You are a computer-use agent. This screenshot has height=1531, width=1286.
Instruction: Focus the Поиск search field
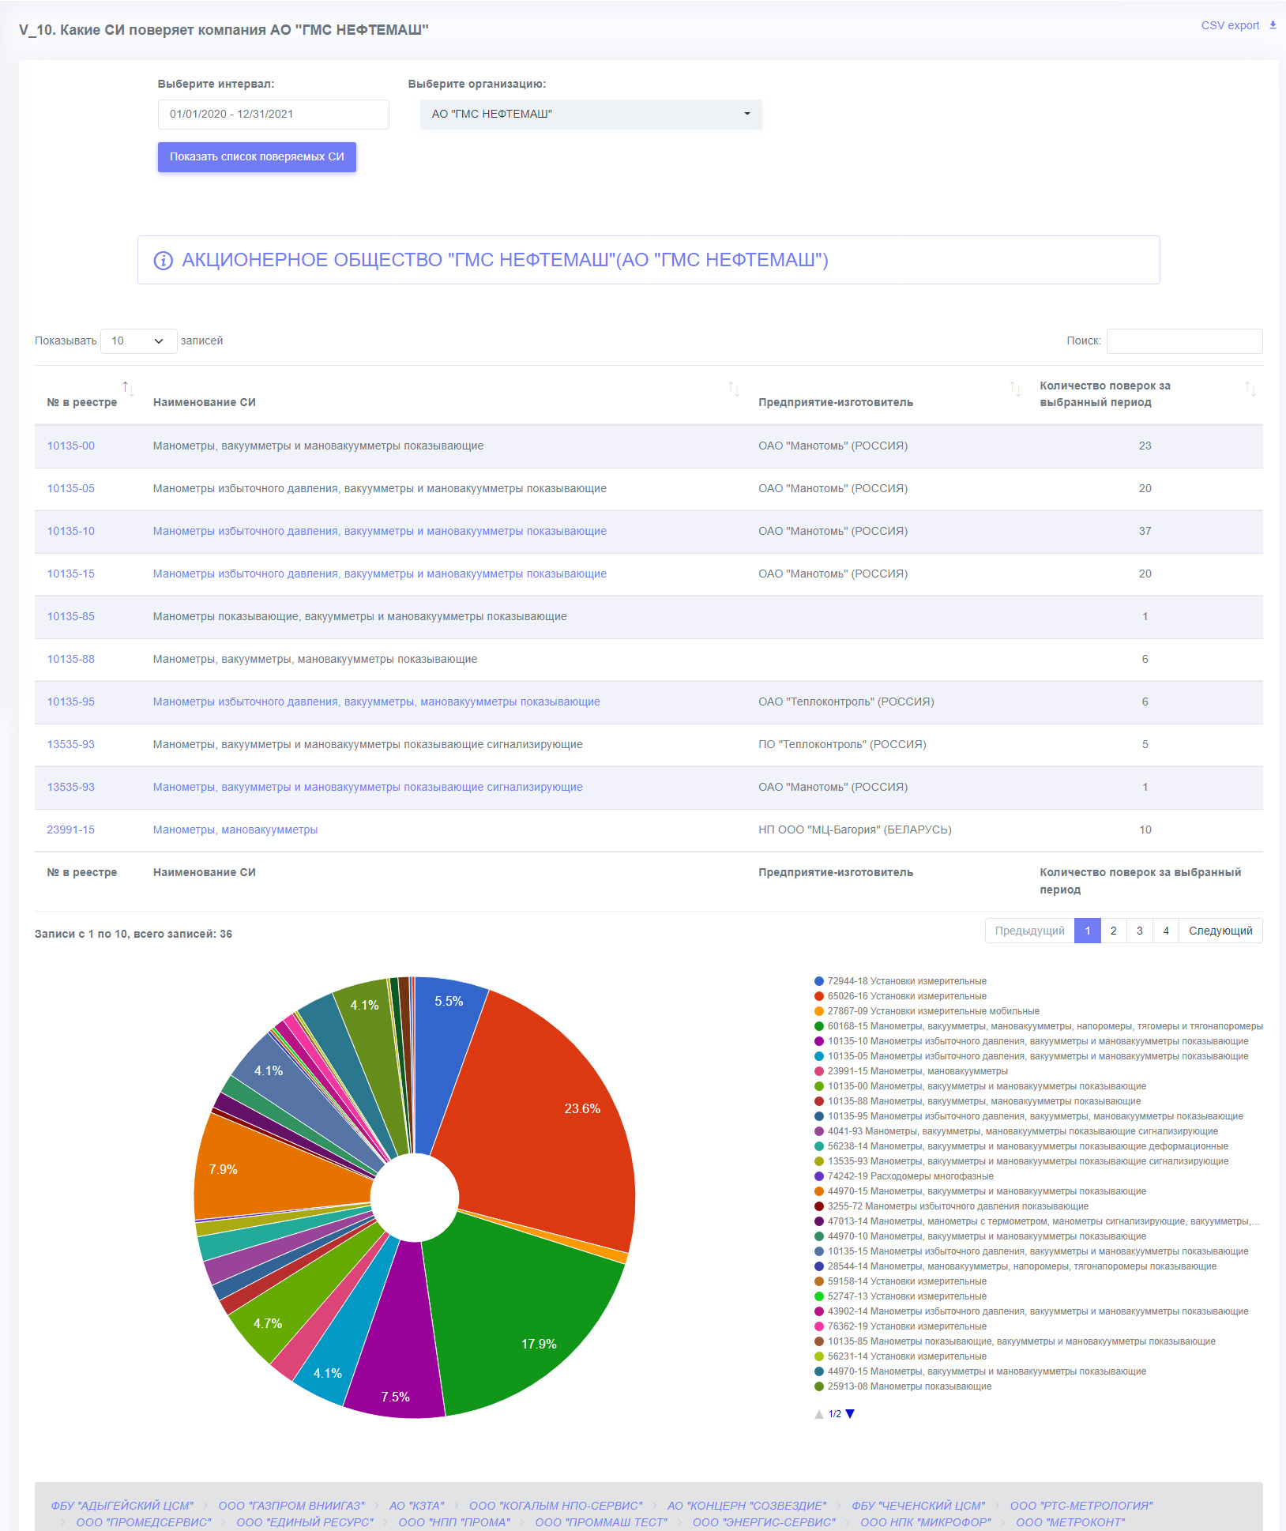(1184, 341)
